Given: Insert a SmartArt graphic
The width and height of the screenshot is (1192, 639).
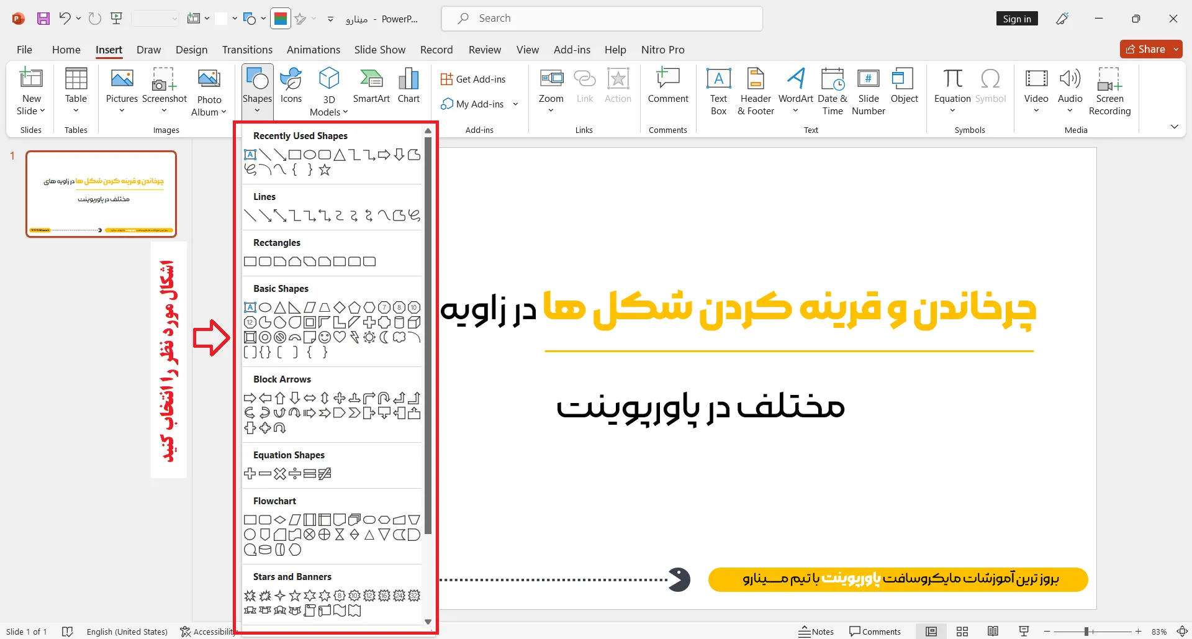Looking at the screenshot, I should pos(371,86).
